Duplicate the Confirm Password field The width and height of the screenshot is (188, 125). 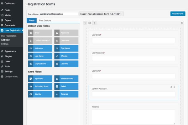[x=171, y=87]
